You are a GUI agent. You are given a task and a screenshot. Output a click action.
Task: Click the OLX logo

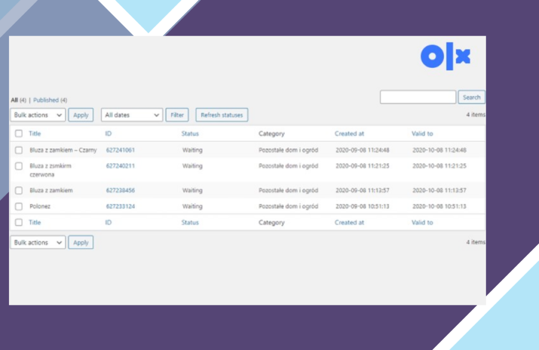[x=445, y=57]
